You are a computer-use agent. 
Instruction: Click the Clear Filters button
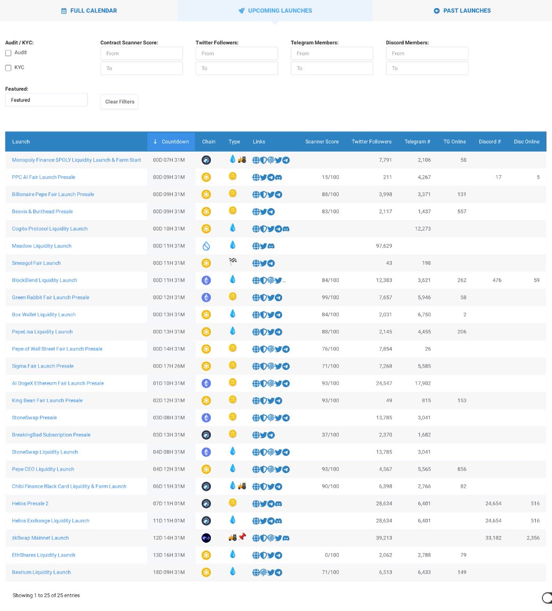tap(119, 101)
